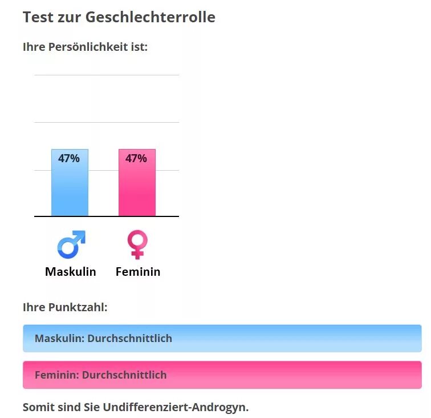The width and height of the screenshot is (431, 418).
Task: Click the text Maskulin in blue bar
Action: pyautogui.click(x=60, y=338)
